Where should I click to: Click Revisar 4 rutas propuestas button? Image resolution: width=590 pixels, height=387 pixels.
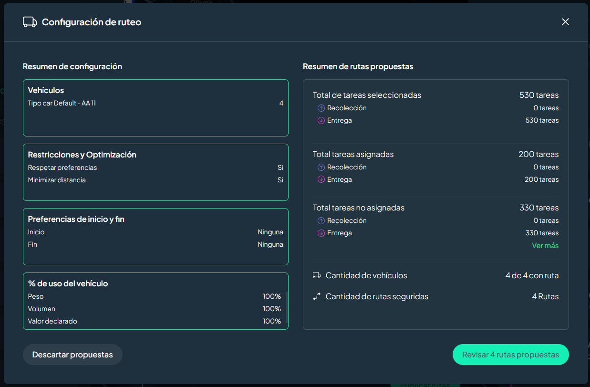click(510, 355)
